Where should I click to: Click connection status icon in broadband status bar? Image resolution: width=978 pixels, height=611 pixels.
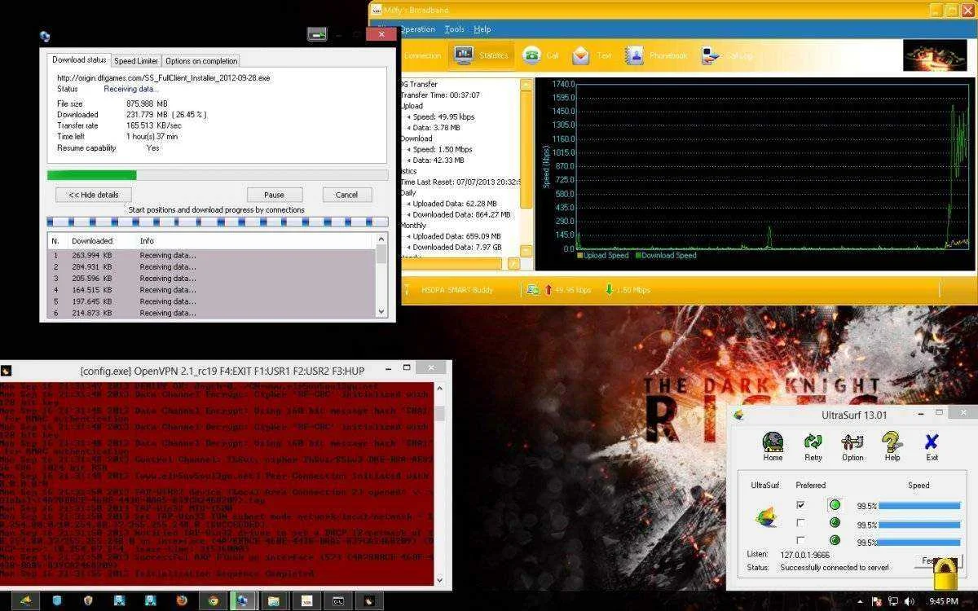click(532, 289)
